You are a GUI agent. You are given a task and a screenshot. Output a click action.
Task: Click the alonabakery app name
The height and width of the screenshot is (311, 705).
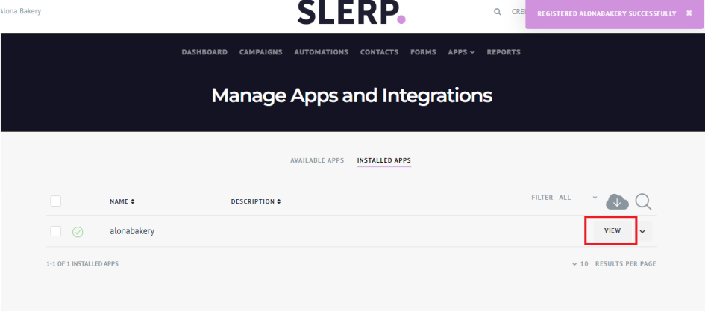[x=132, y=231]
